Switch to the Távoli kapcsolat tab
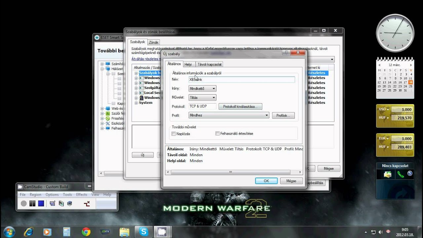The height and width of the screenshot is (238, 423). 210,64
